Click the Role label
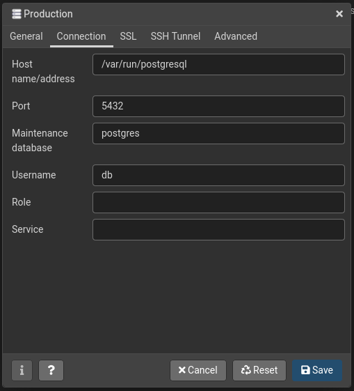 pos(22,202)
